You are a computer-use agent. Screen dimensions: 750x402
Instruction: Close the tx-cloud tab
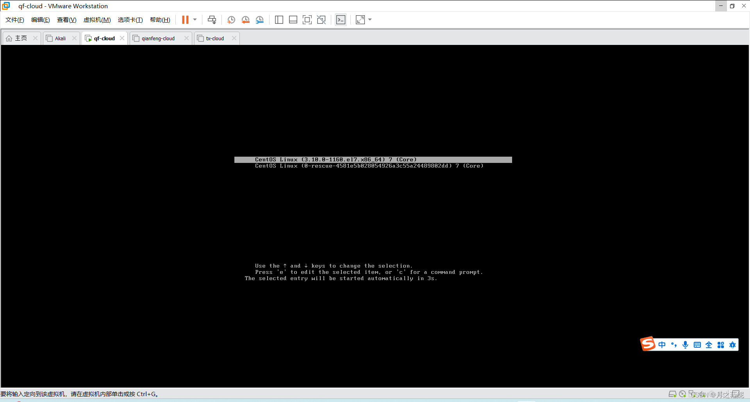[x=234, y=38]
